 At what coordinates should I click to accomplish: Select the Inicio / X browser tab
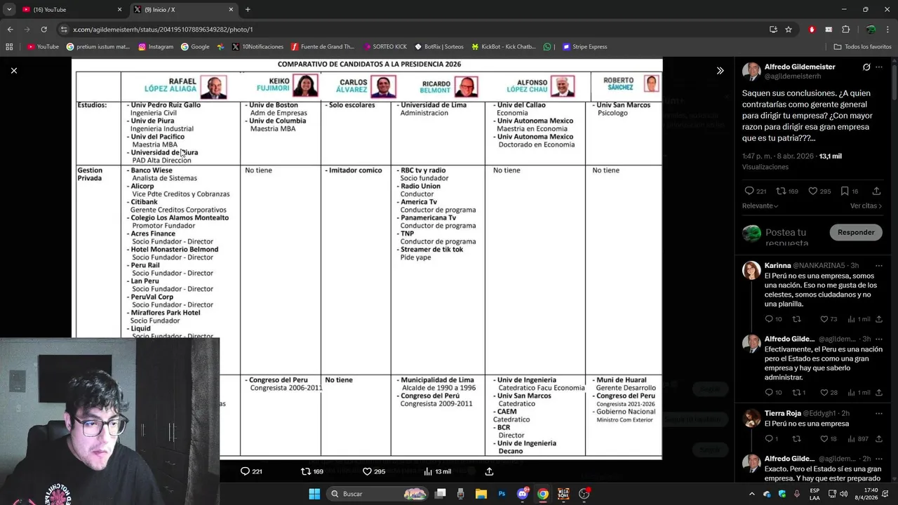coord(184,10)
